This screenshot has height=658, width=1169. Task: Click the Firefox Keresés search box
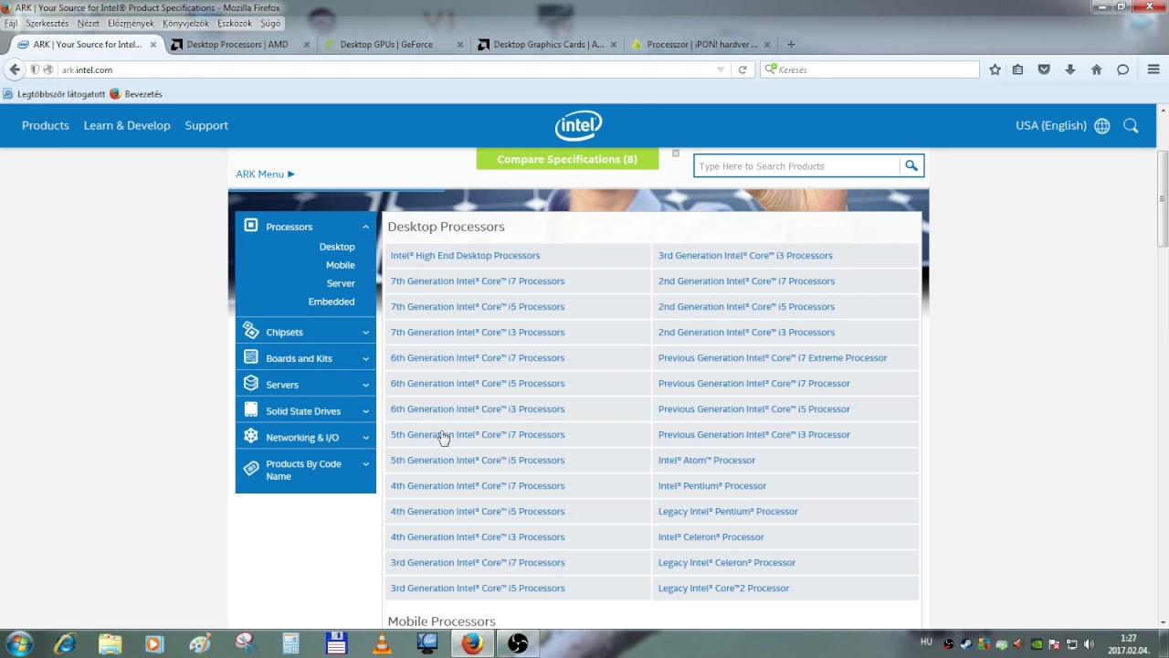(x=869, y=69)
